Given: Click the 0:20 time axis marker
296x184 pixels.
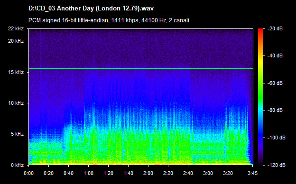Looking at the screenshot, I should 48,173.
